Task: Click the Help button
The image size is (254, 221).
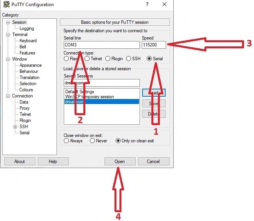Action: [x=53, y=161]
